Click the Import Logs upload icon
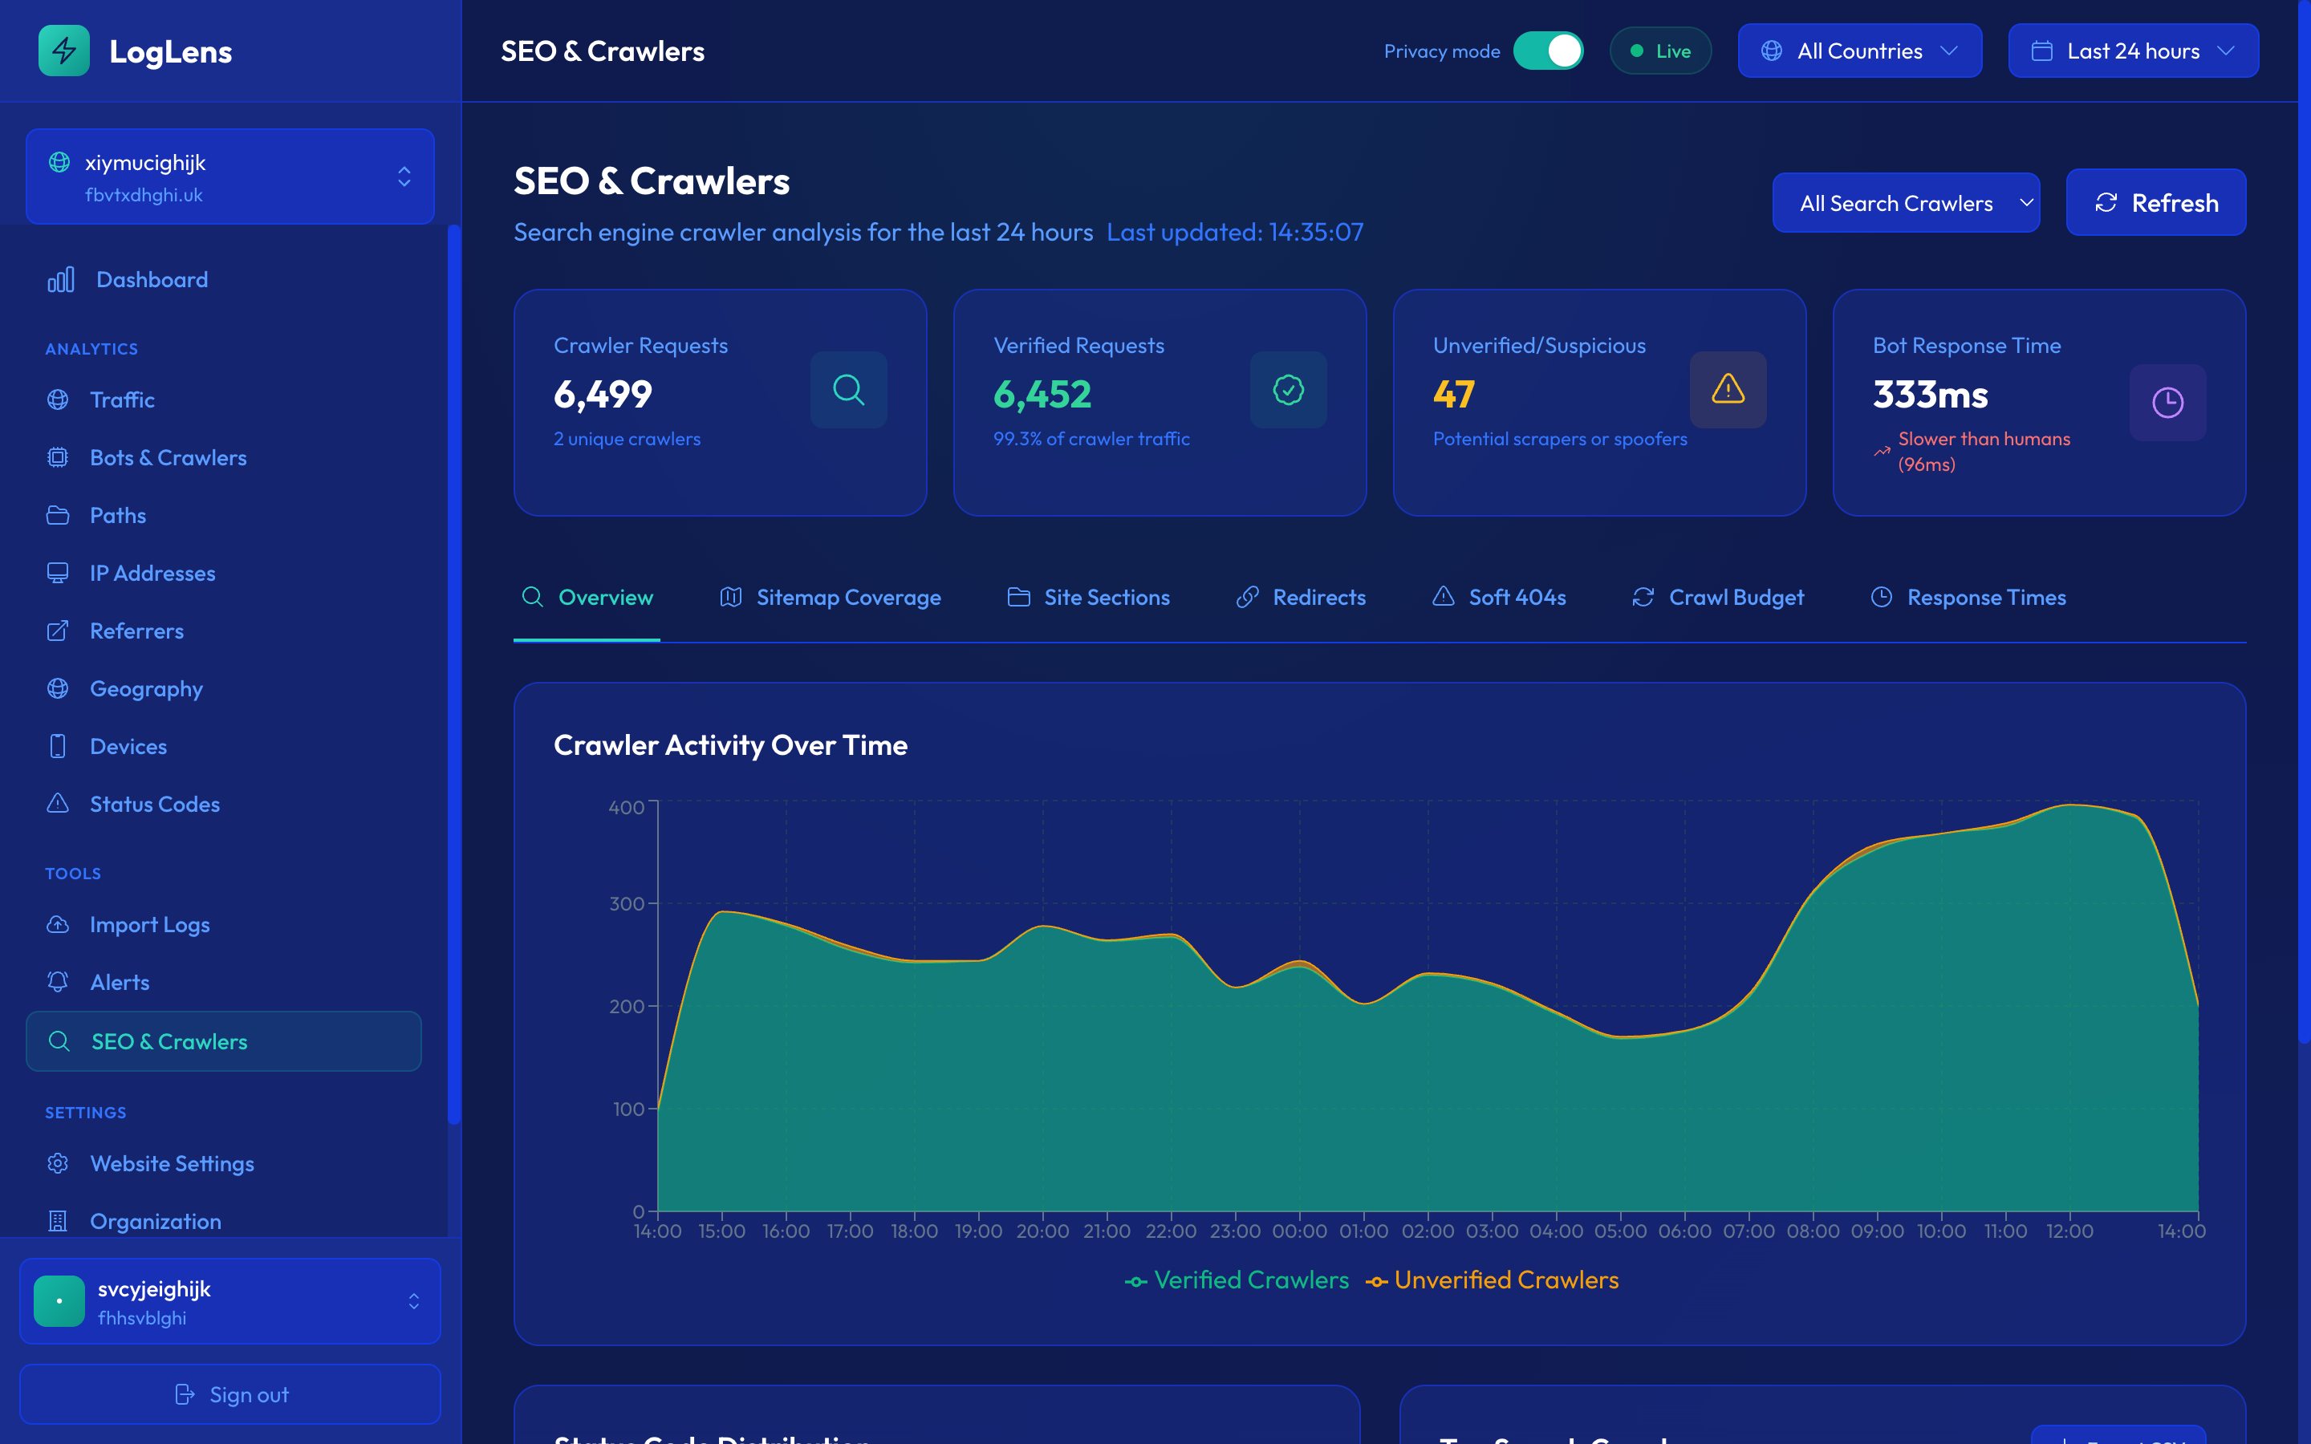The height and width of the screenshot is (1444, 2311). [59, 924]
